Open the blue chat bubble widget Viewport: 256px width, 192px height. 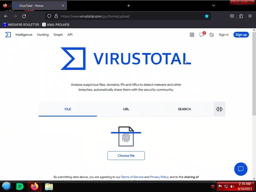click(x=241, y=169)
